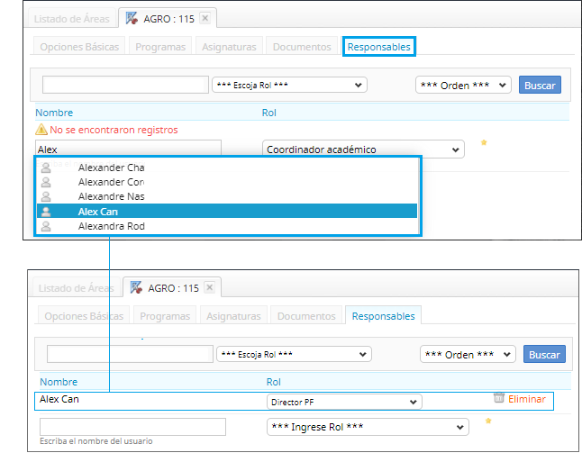Click the user icon beside Alexandra Rod

click(x=46, y=226)
